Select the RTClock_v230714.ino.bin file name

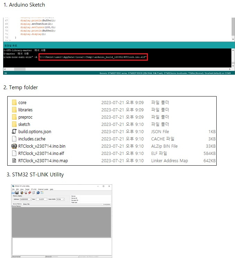pos(42,146)
